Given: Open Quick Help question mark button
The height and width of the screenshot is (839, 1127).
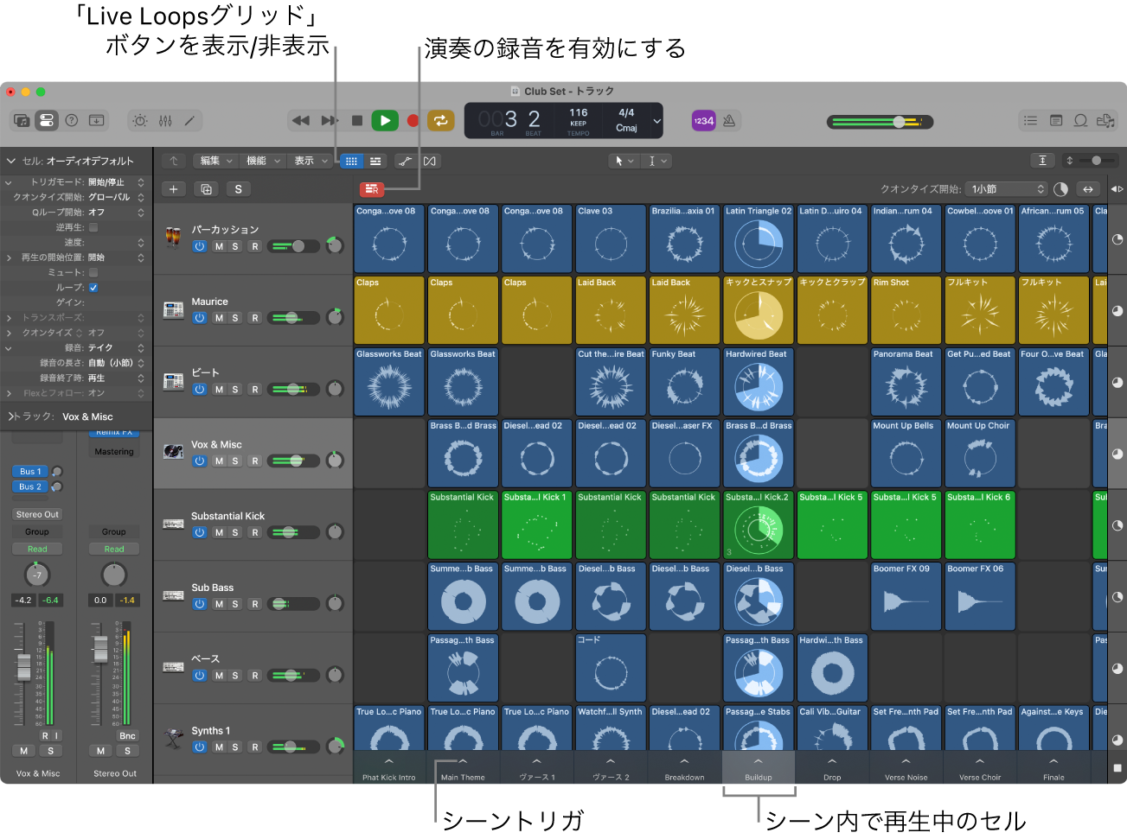Looking at the screenshot, I should [x=72, y=121].
